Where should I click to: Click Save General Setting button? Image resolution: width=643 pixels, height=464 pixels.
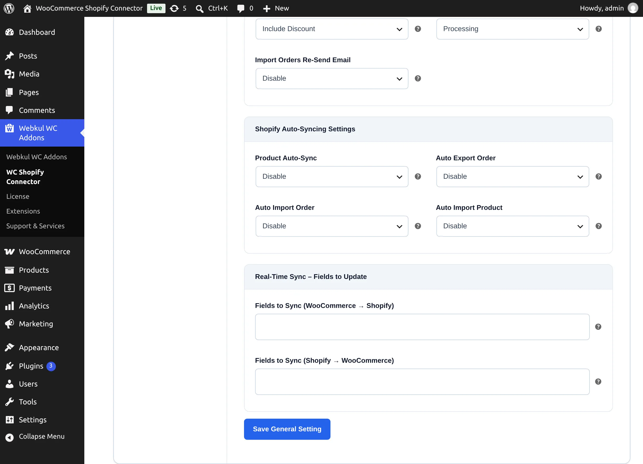[x=287, y=429]
